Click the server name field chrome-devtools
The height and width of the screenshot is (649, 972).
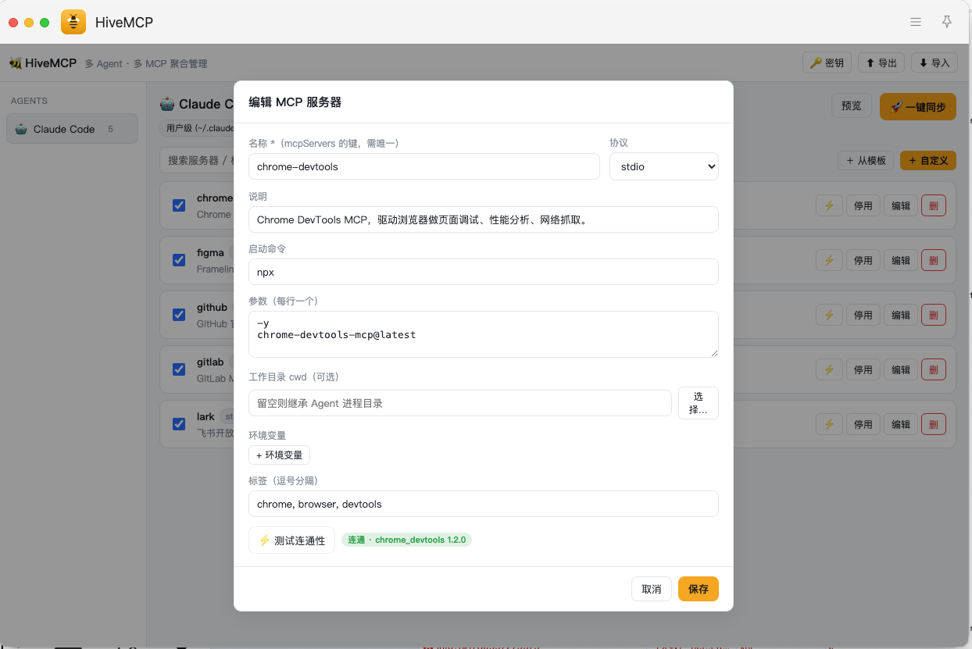[x=424, y=166]
